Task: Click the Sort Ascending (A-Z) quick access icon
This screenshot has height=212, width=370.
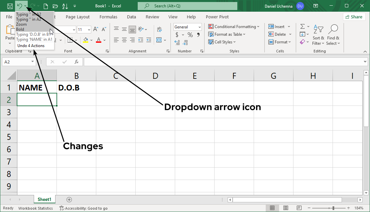Action: 65,6
